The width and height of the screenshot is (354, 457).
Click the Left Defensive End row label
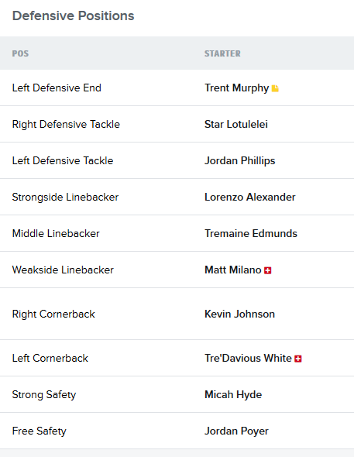click(57, 88)
